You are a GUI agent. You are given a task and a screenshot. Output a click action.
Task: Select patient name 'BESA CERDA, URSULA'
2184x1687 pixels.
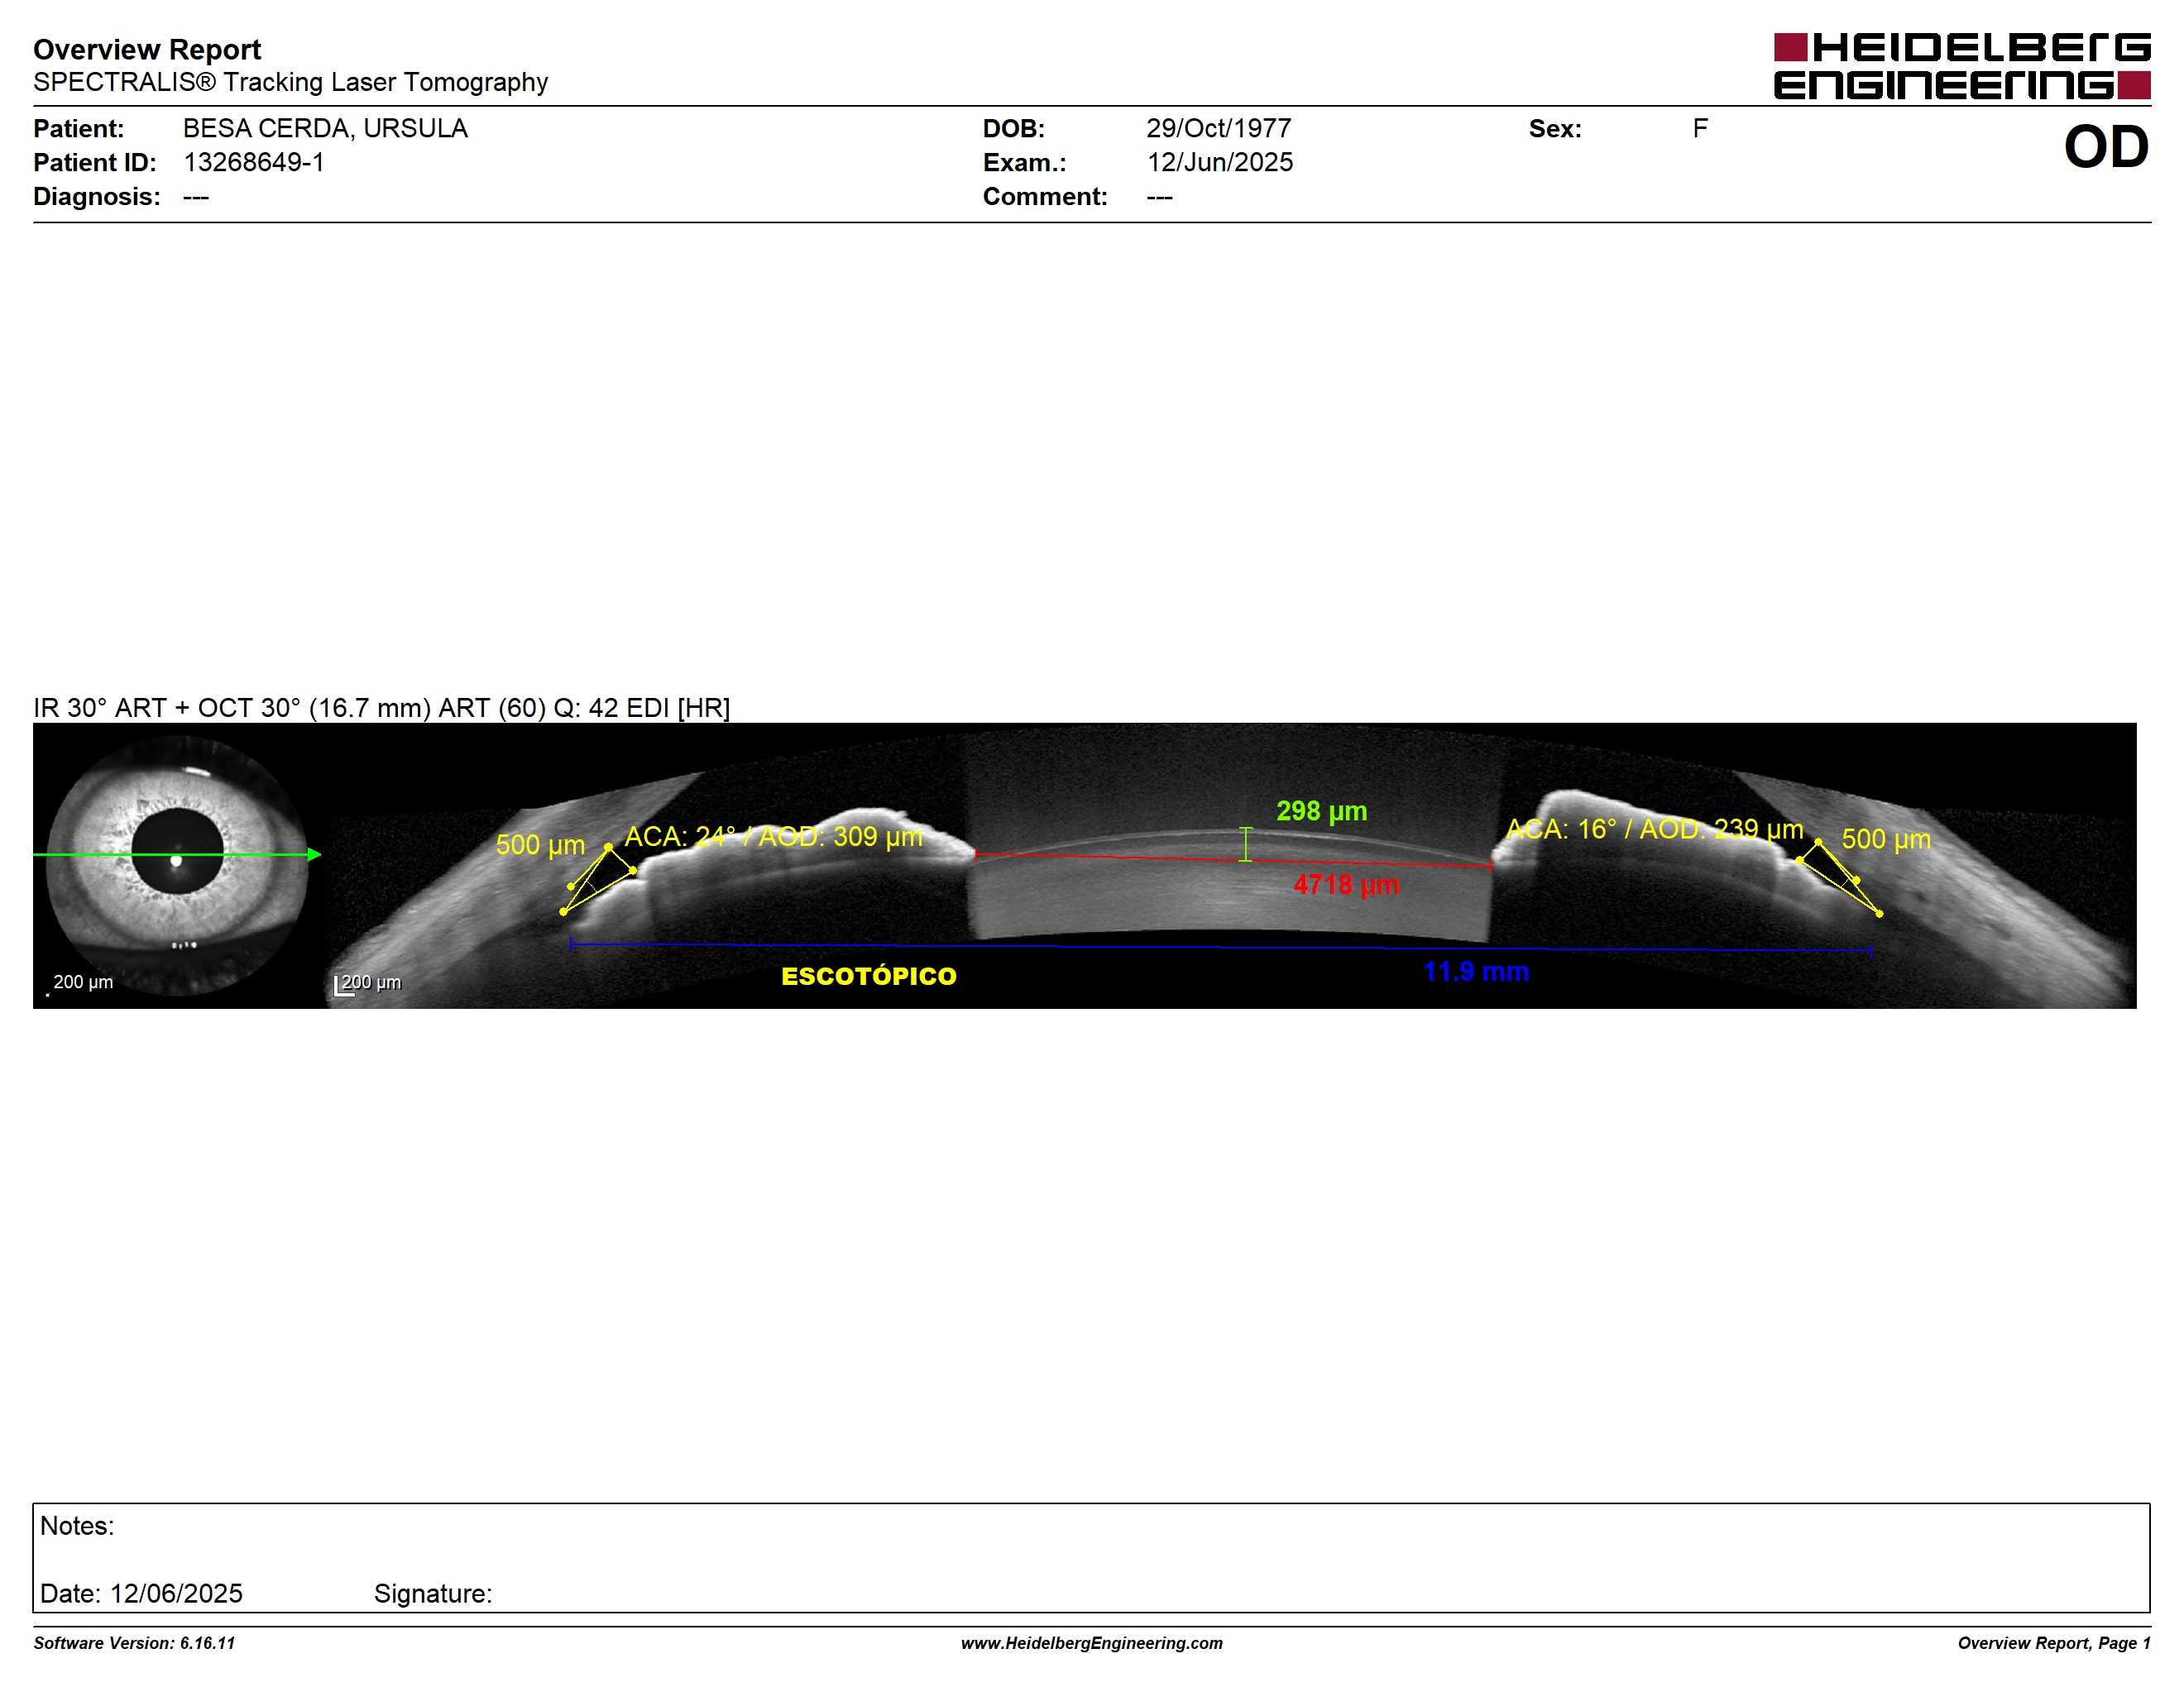(x=325, y=128)
